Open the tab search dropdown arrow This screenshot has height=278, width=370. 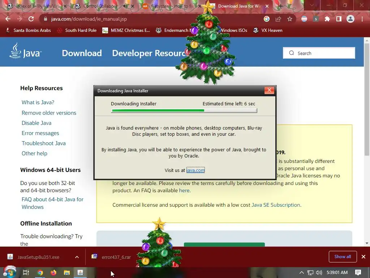tap(312, 5)
